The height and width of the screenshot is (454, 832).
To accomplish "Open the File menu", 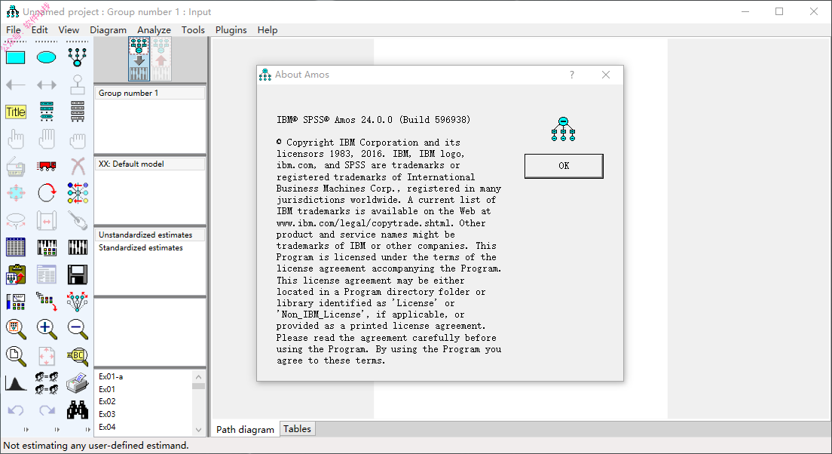I will coord(14,30).
